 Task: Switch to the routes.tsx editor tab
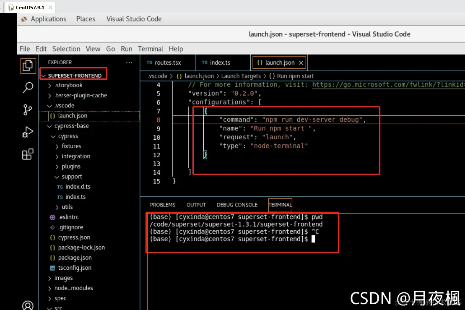click(168, 63)
